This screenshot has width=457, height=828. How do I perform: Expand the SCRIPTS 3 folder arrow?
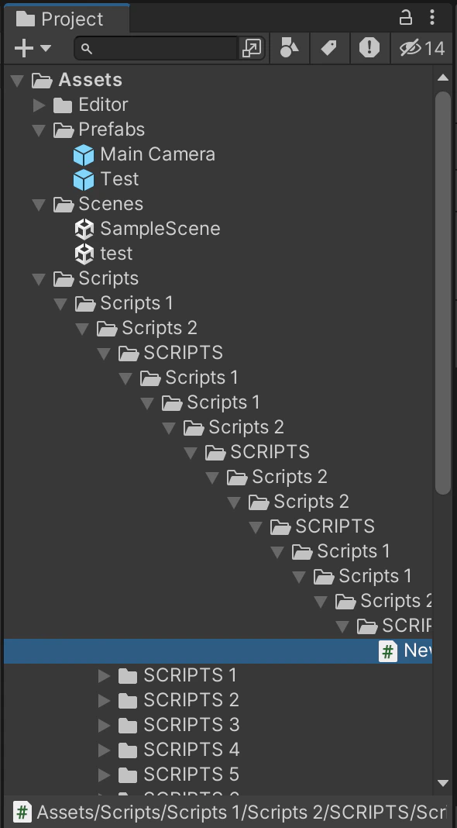104,725
